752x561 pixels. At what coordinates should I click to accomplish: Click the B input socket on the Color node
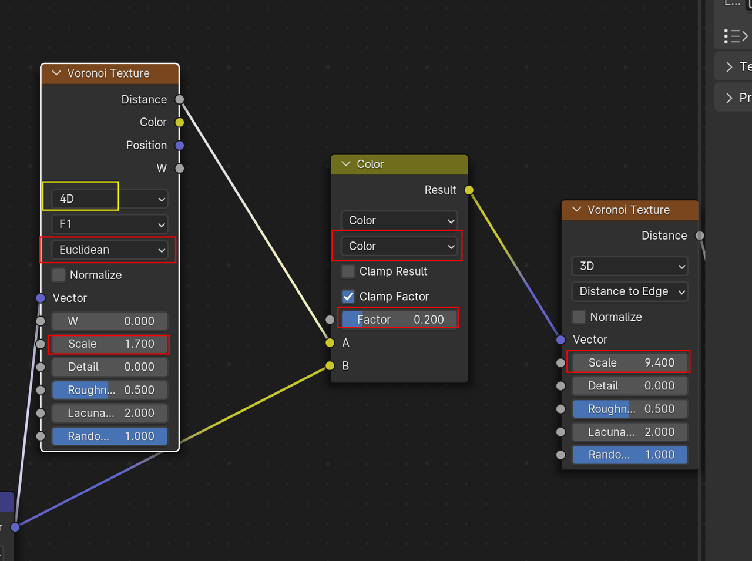pos(330,366)
